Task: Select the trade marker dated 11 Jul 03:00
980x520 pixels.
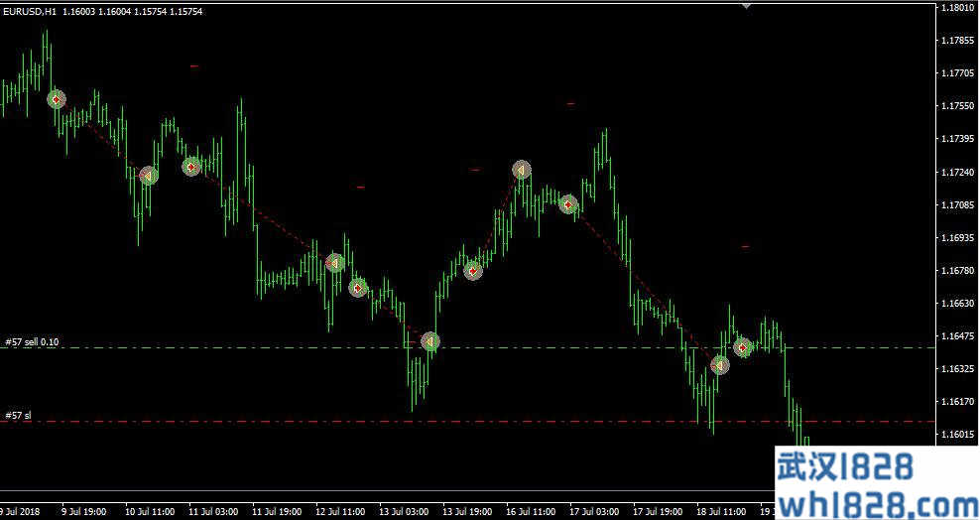Action: (191, 166)
